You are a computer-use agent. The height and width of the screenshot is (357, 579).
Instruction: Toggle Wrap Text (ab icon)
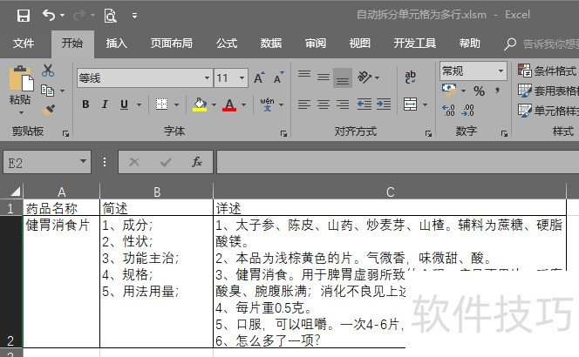410,77
